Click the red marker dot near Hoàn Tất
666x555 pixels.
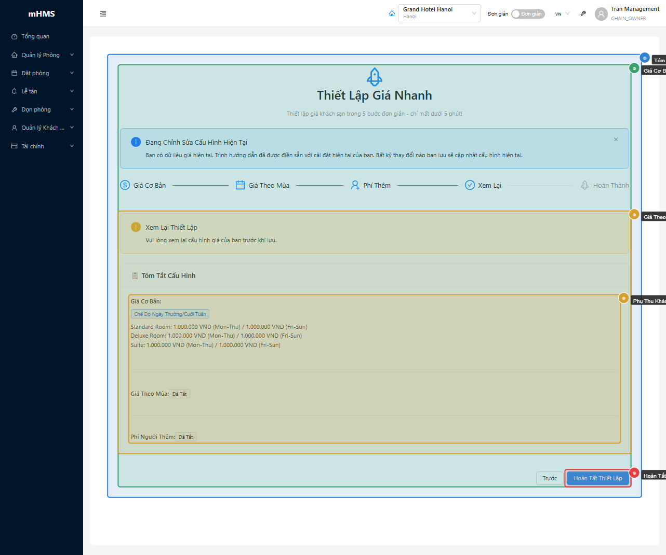tap(634, 473)
